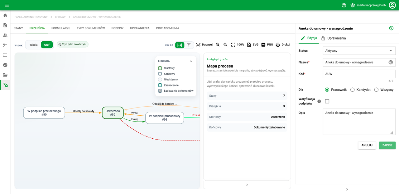Open the user account avatar menu
Viewport: 399px width, 194px height.
pyautogui.click(x=392, y=5)
